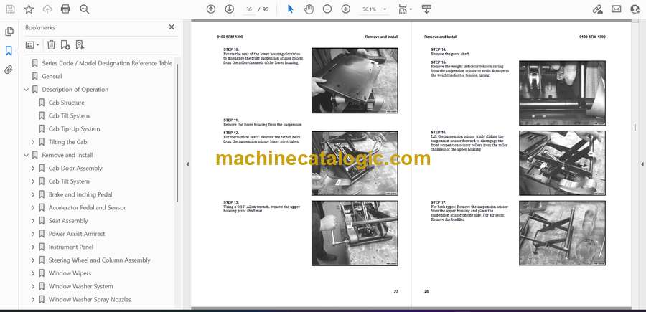Send file by email icon

tap(617, 9)
